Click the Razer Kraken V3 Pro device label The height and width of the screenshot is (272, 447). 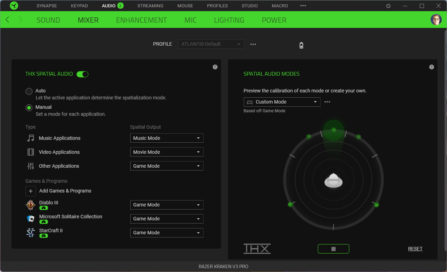[x=223, y=266]
